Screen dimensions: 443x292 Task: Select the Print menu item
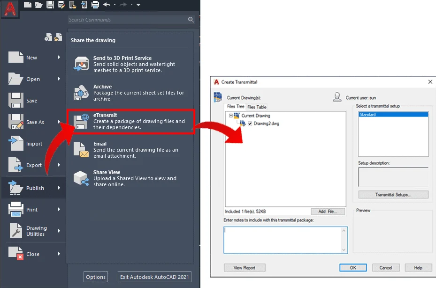pyautogui.click(x=34, y=210)
